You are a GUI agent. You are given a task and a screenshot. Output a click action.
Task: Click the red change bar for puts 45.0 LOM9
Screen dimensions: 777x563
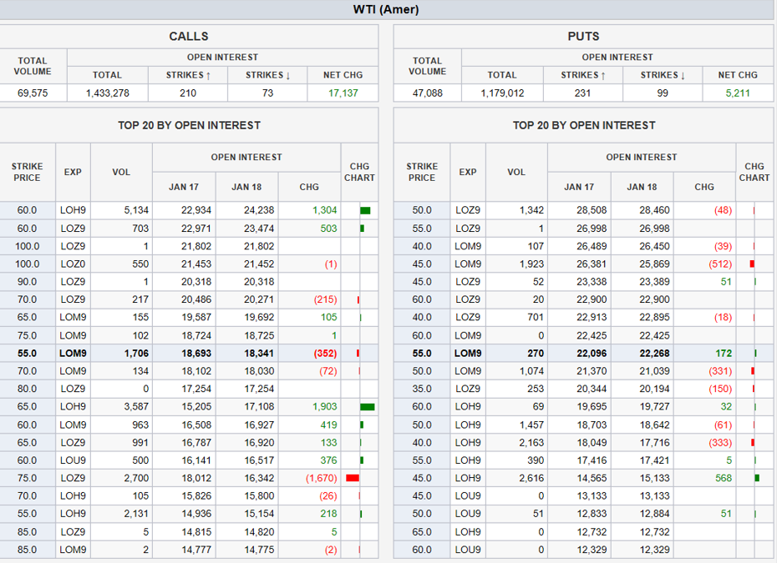pos(752,264)
